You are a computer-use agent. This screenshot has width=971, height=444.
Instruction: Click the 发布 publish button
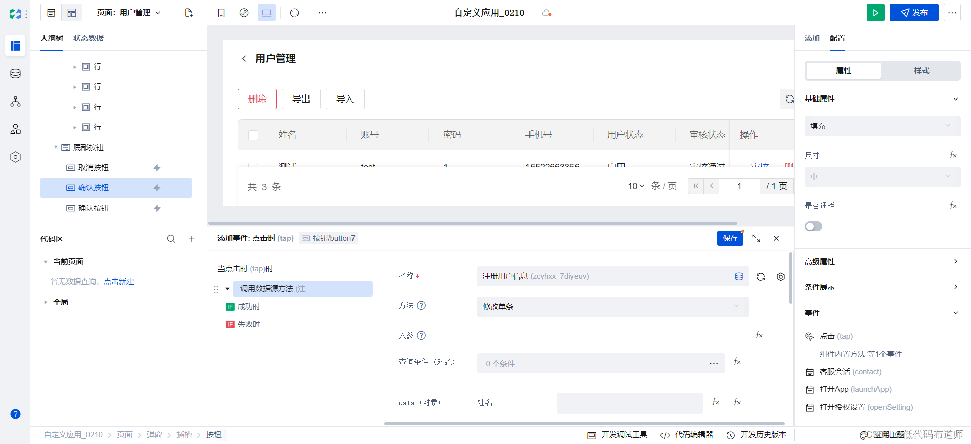click(x=914, y=13)
